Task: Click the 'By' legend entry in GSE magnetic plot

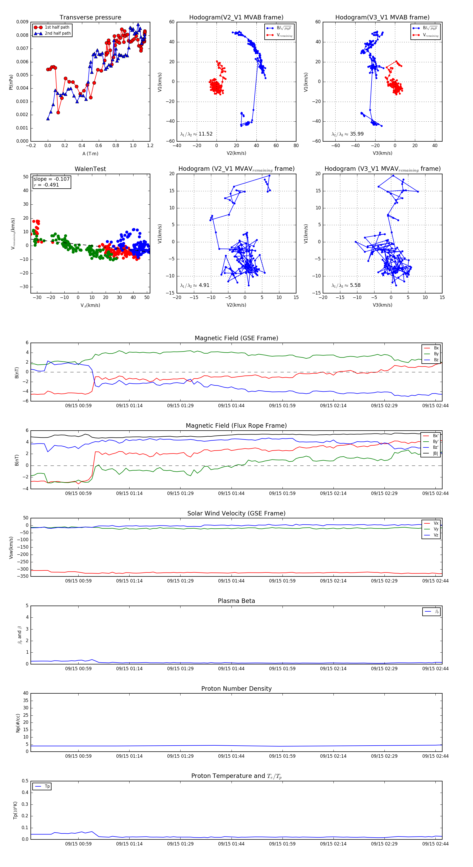Action: 431,354
